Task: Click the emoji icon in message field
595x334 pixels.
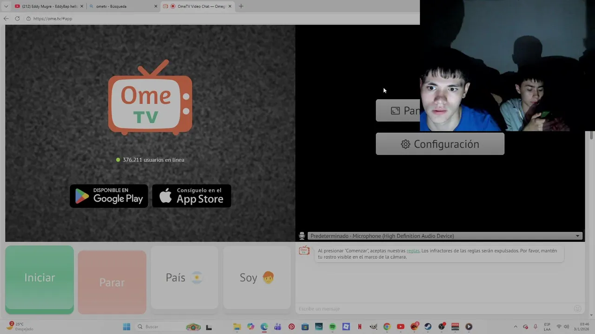Action: pyautogui.click(x=577, y=308)
